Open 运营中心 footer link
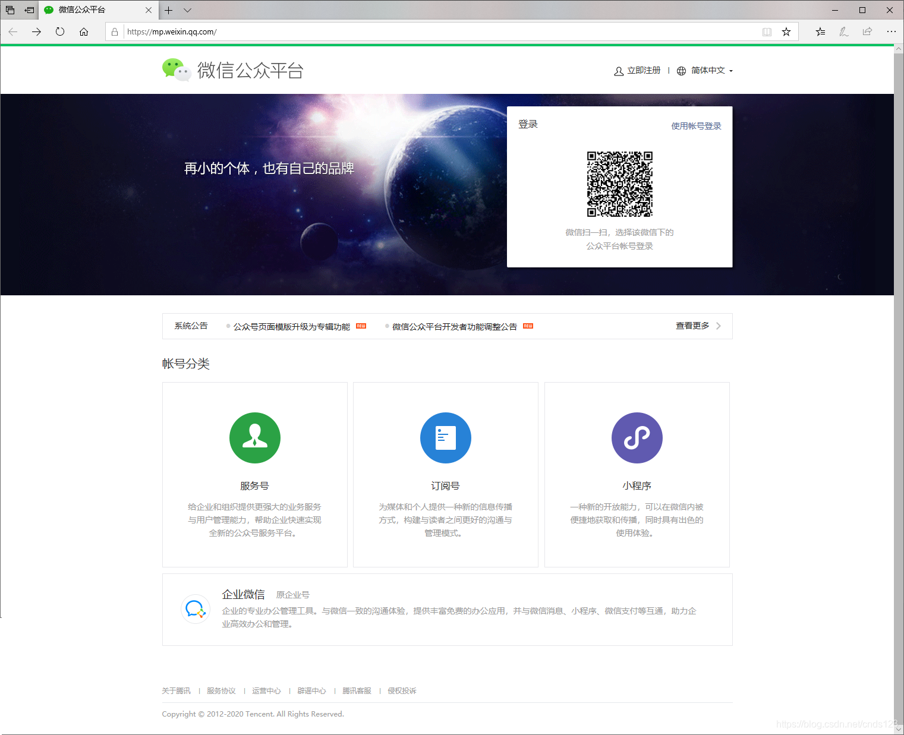The width and height of the screenshot is (904, 735). [x=266, y=691]
